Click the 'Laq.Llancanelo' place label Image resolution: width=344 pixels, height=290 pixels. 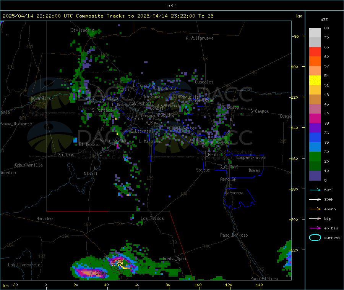24,265
